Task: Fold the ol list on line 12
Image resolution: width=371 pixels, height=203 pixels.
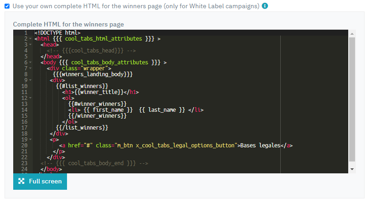Action: click(30, 98)
